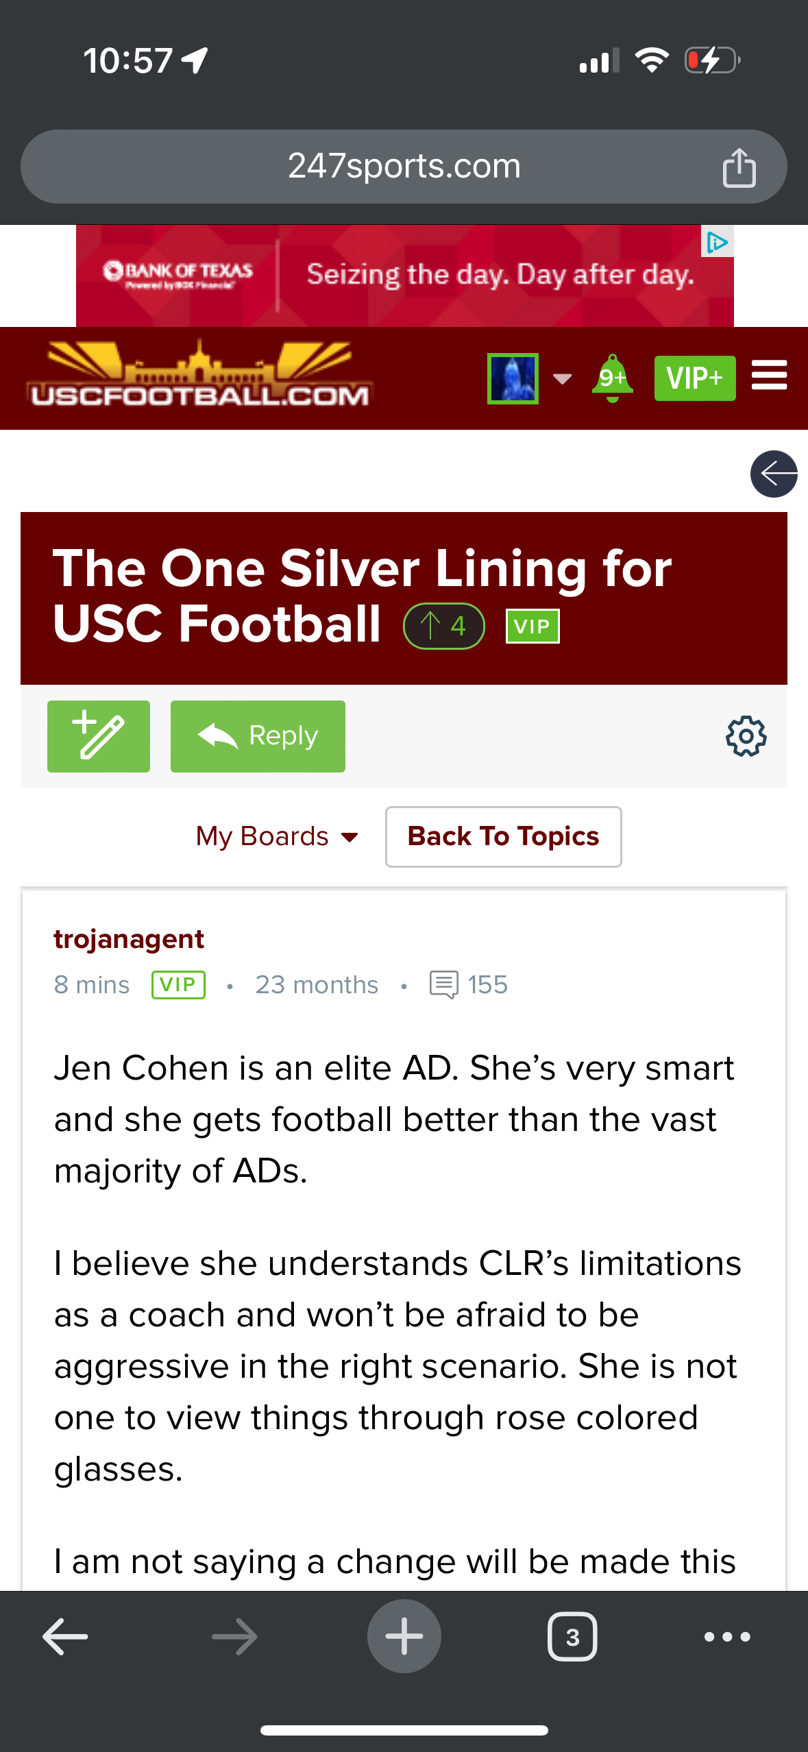Image resolution: width=808 pixels, height=1752 pixels.
Task: Tap the share icon in address bar
Action: [x=738, y=167]
